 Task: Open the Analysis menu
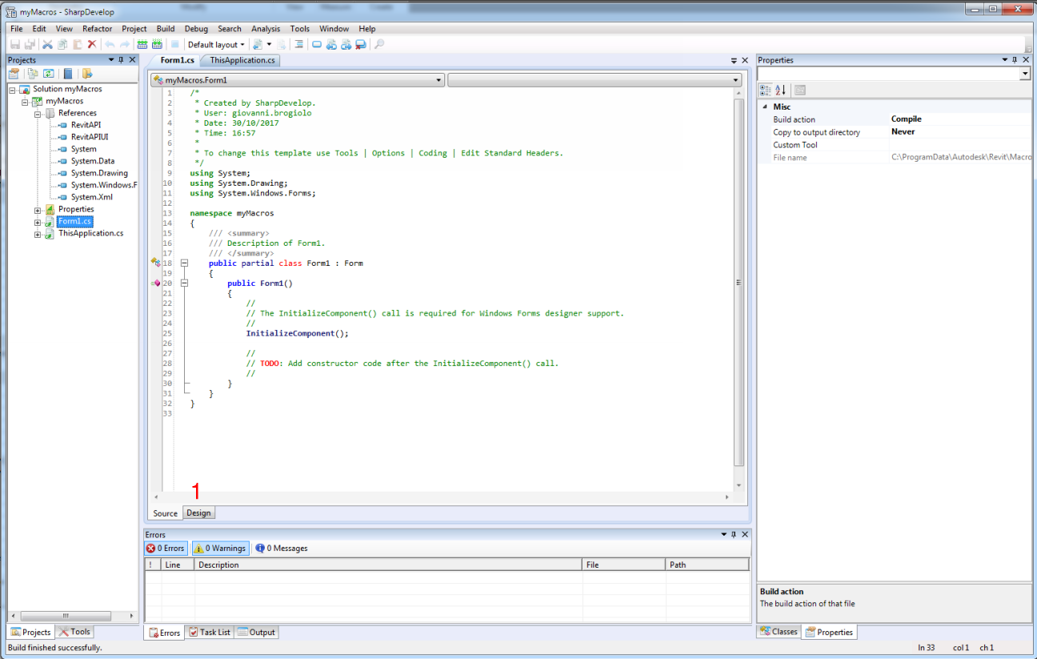pyautogui.click(x=266, y=28)
